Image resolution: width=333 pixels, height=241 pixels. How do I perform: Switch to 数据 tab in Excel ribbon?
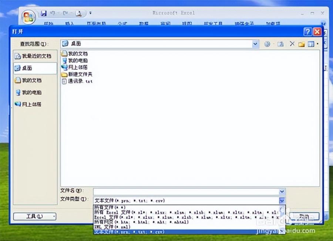tap(144, 24)
